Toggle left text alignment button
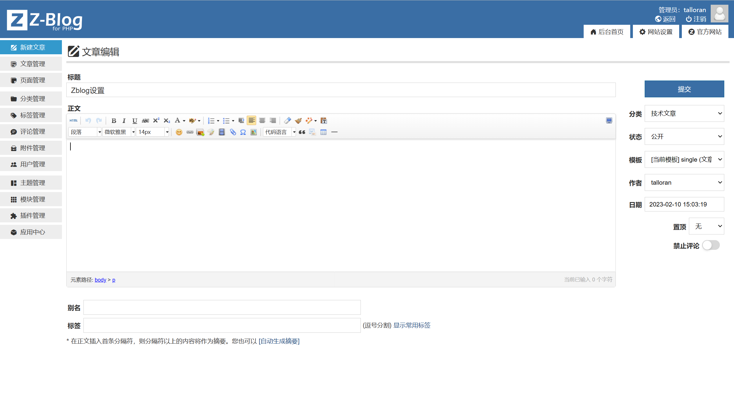The image size is (734, 405). (x=251, y=121)
